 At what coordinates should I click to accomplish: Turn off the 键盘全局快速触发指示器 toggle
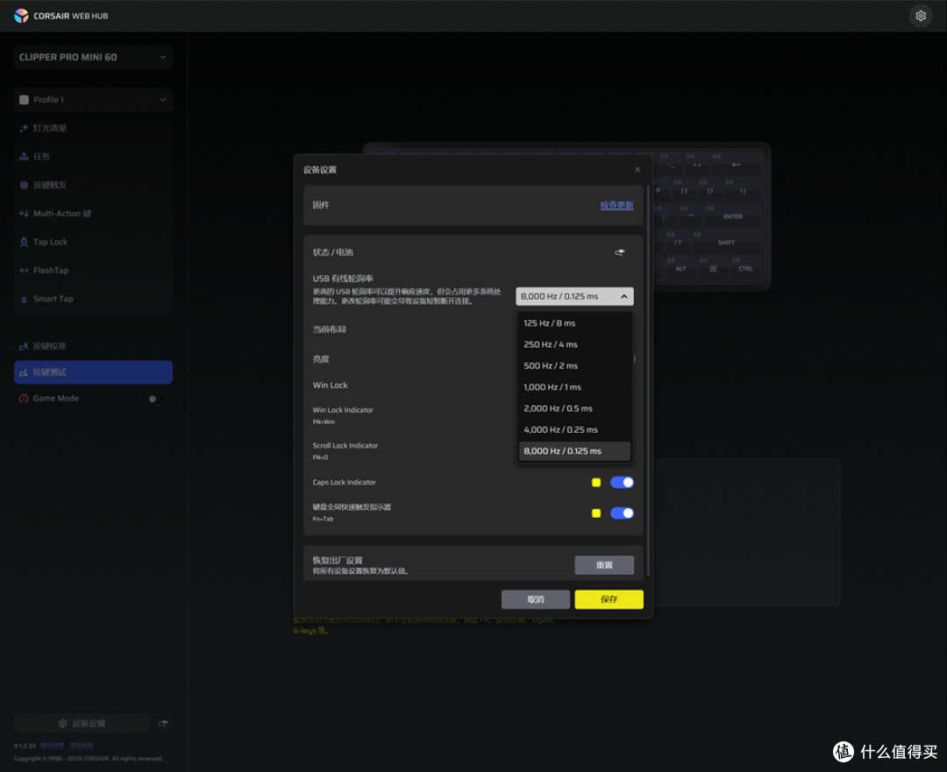pos(622,513)
